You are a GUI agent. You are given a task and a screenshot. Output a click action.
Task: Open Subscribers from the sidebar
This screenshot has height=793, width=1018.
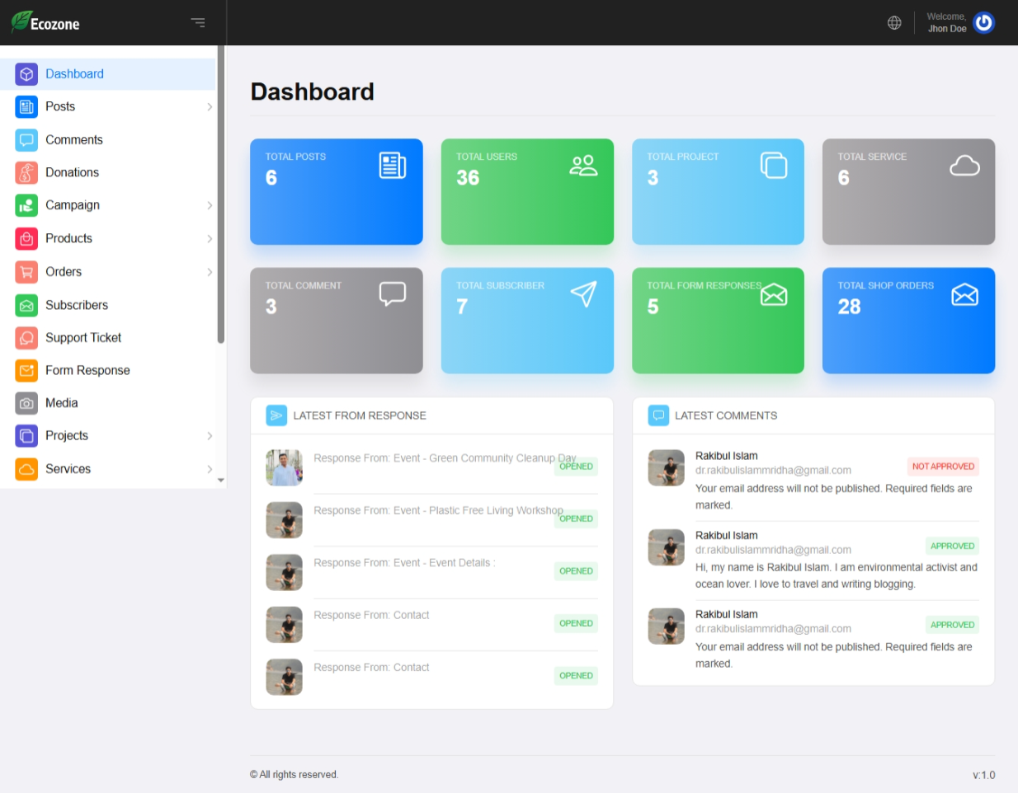click(x=77, y=305)
